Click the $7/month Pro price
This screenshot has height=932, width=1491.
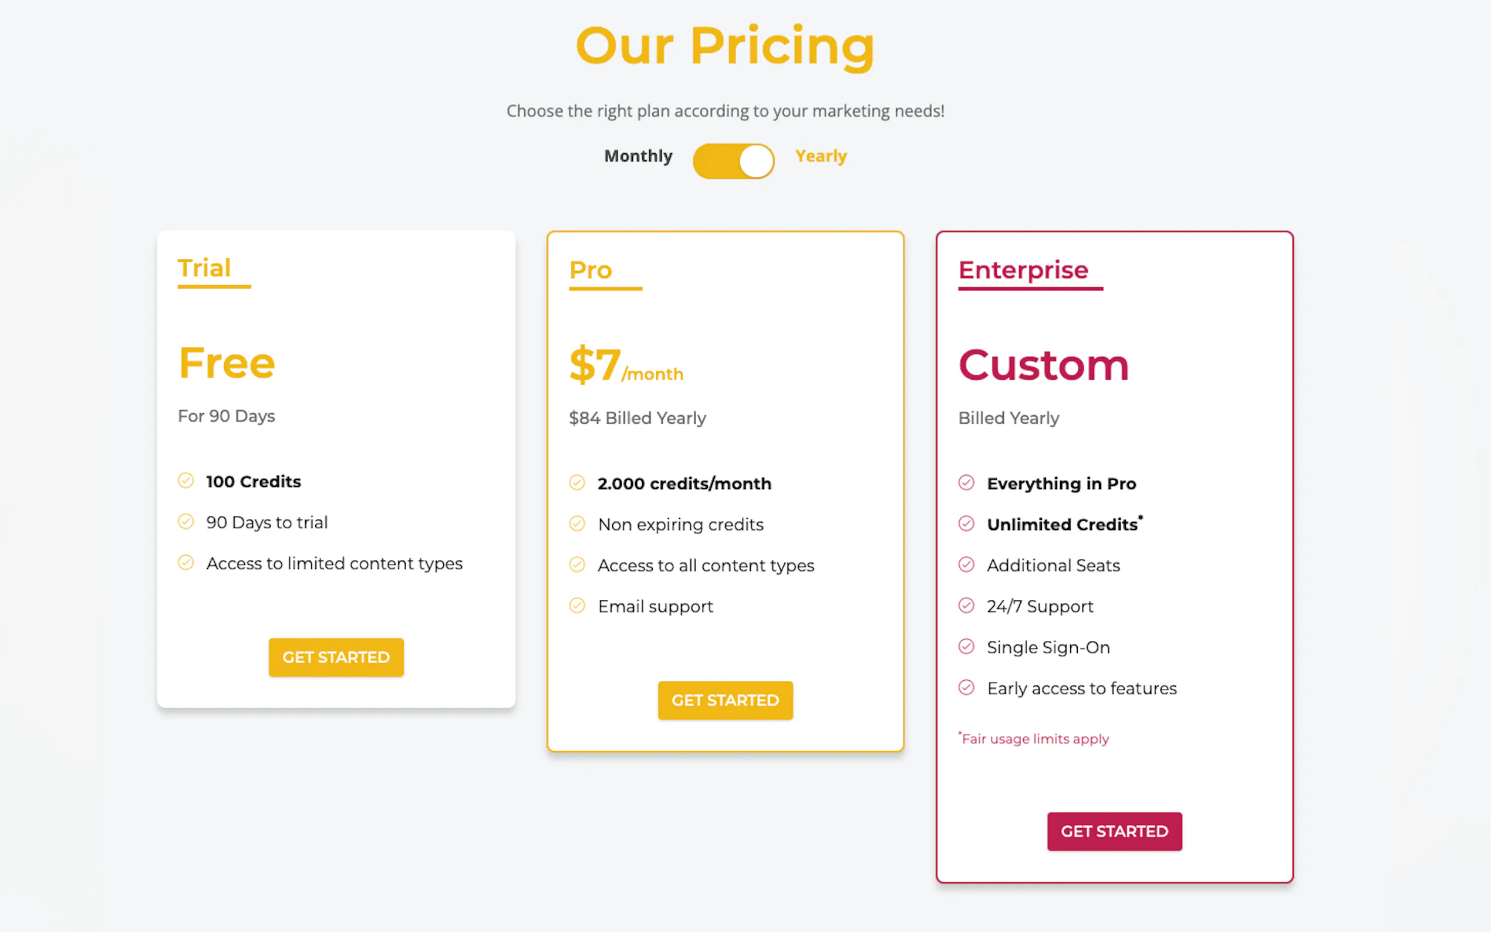[x=626, y=366]
